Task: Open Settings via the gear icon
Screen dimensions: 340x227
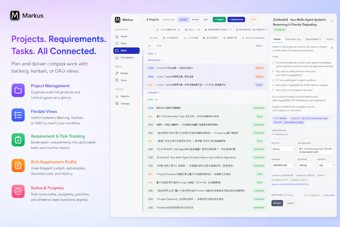Action: pyautogui.click(x=117, y=103)
